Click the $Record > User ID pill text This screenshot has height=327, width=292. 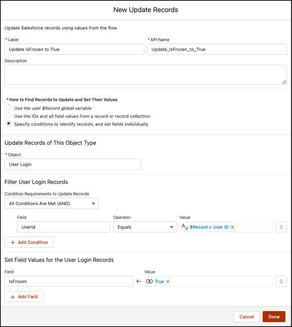coord(209,227)
